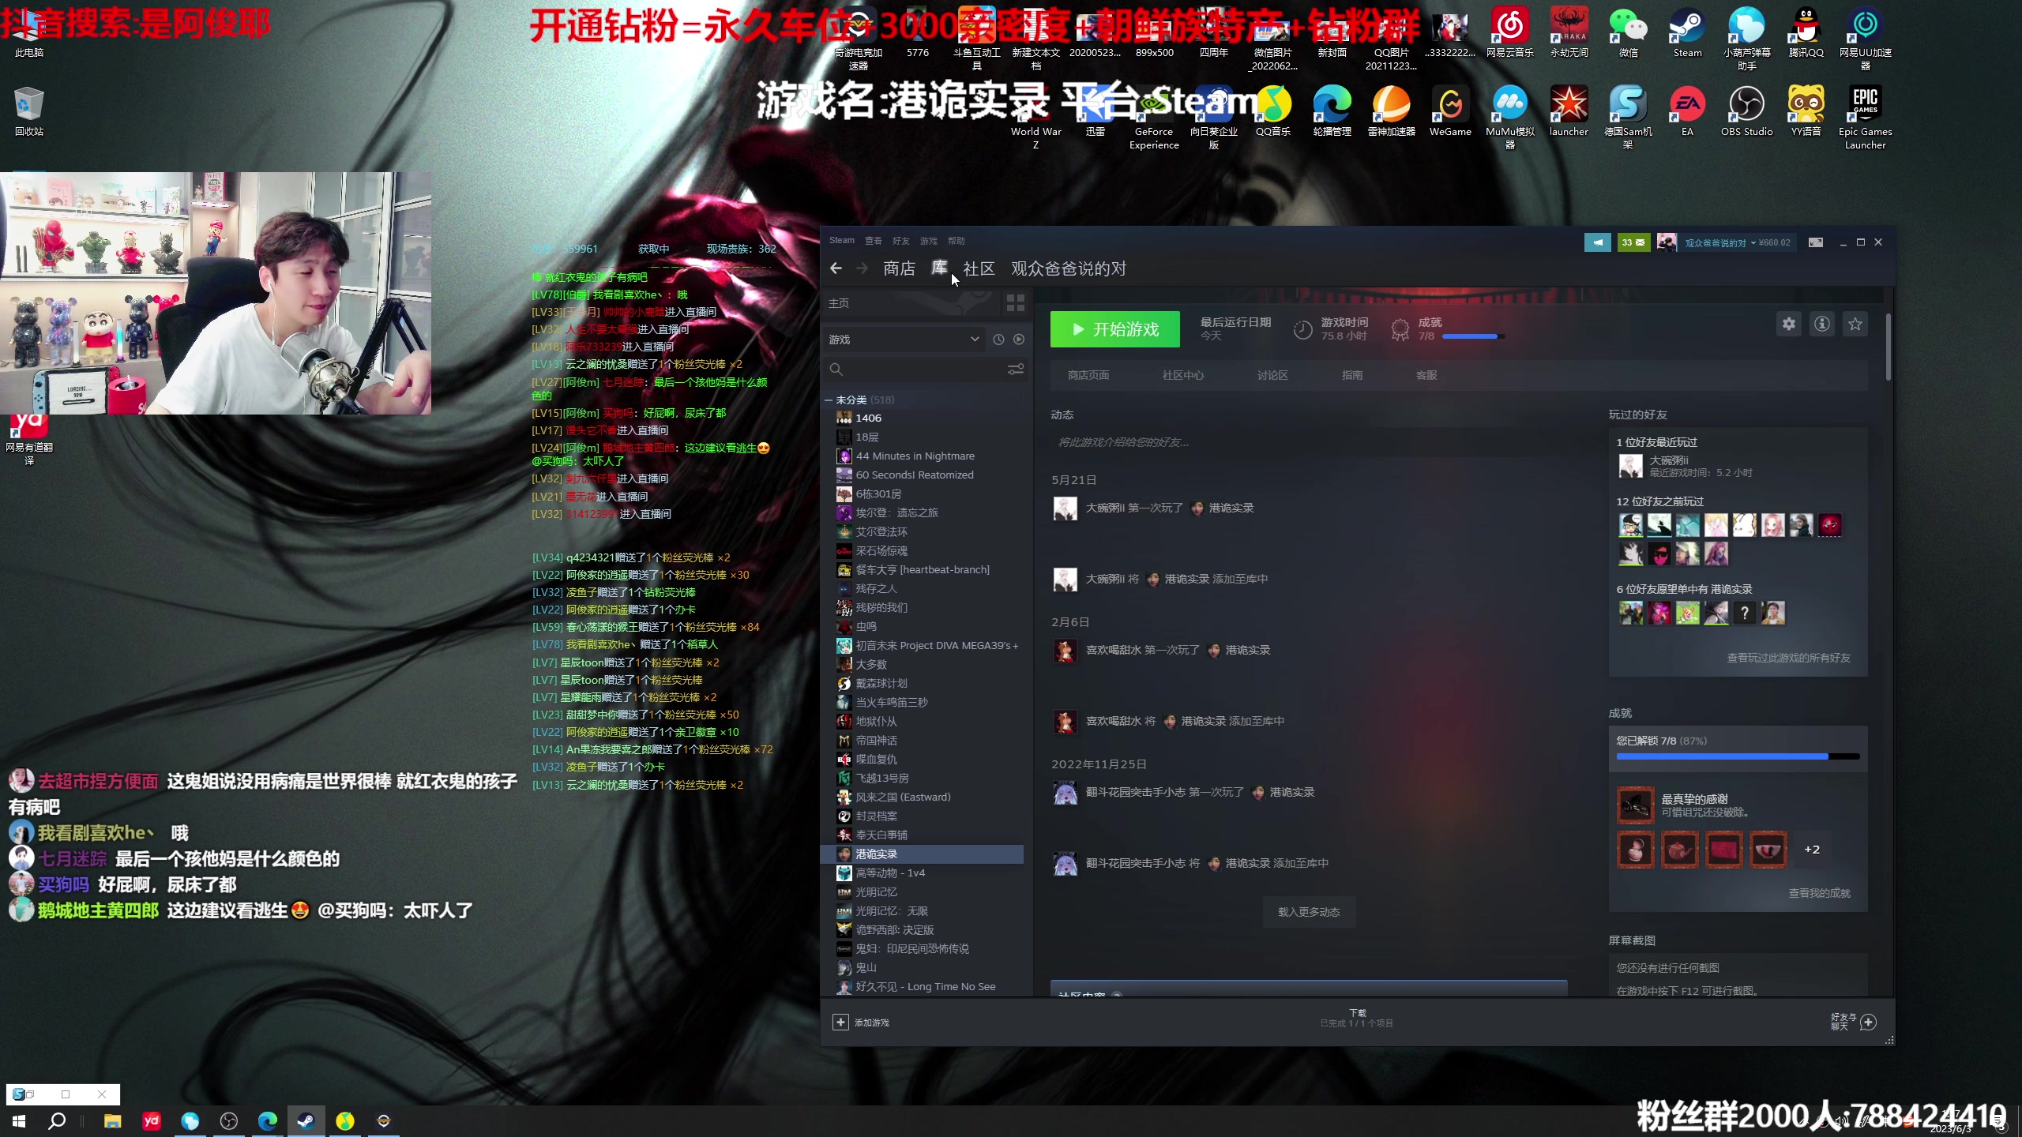The height and width of the screenshot is (1137, 2022).
Task: Open the library settings gear icon
Action: [x=1789, y=324]
